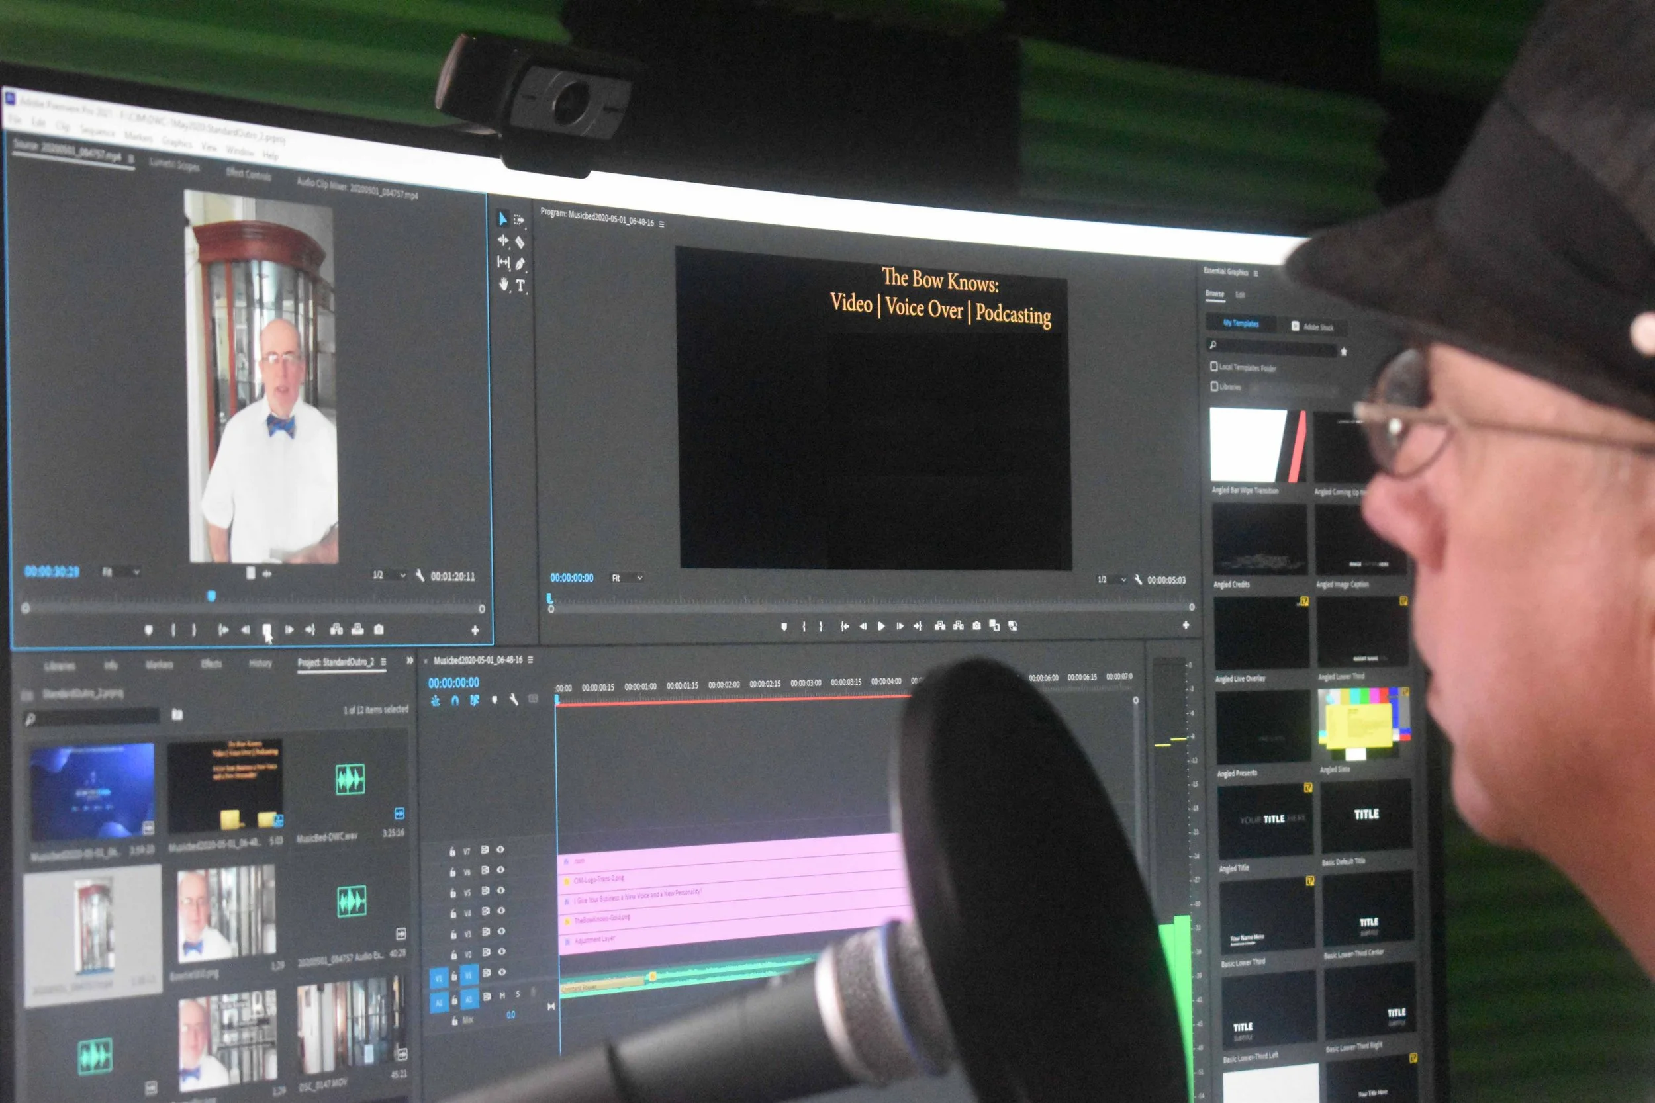The width and height of the screenshot is (1655, 1103).
Task: Open the Sequence menu
Action: (x=97, y=132)
